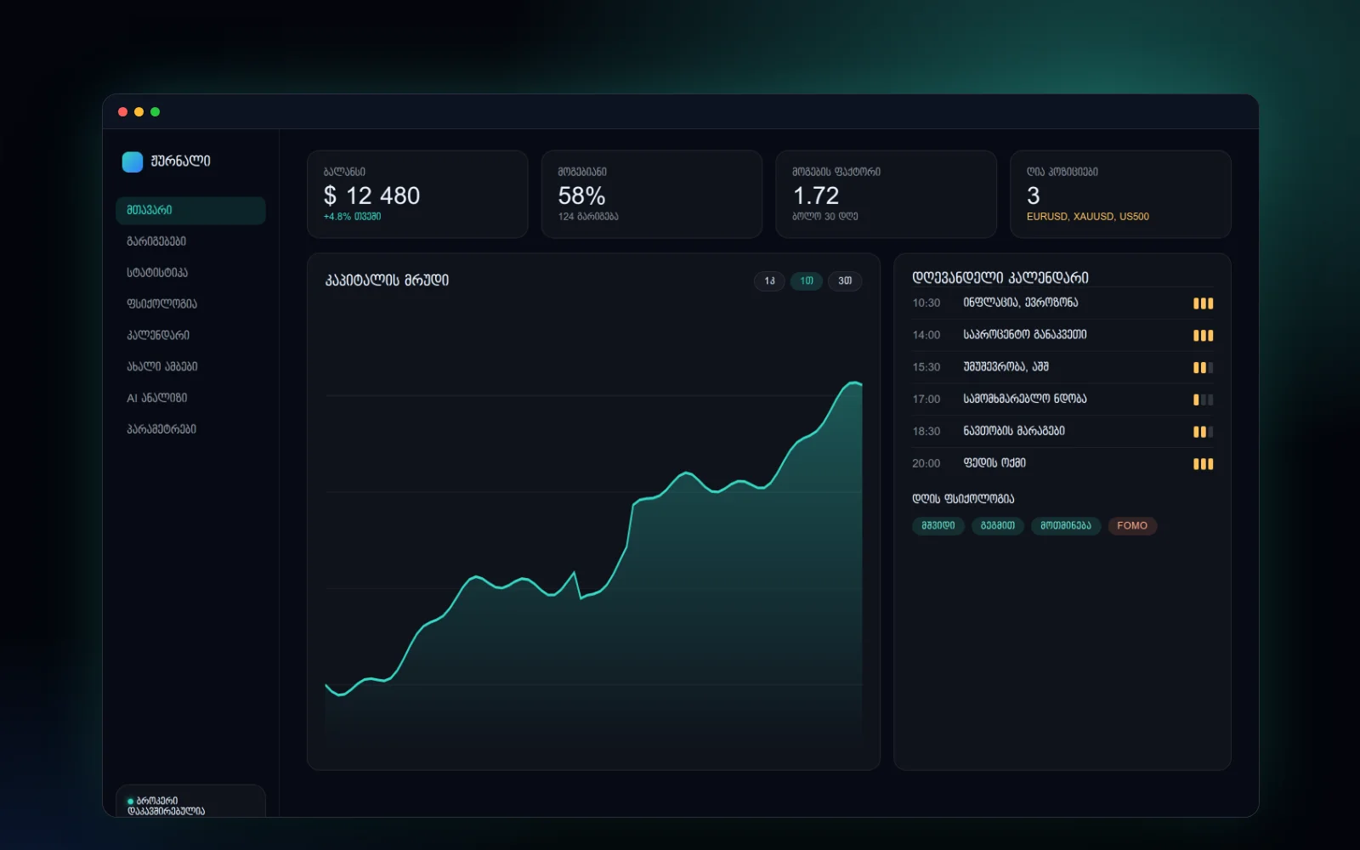Select the 3თ chart period
Image resolution: width=1360 pixels, height=850 pixels.
845,281
